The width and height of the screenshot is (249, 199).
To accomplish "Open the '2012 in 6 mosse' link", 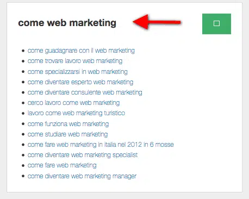I will point(101,145).
